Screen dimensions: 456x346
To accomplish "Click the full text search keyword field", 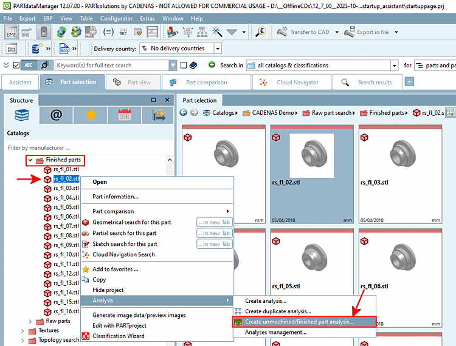I will [x=112, y=66].
